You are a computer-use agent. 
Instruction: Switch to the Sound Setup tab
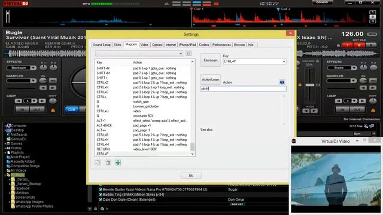tap(102, 45)
